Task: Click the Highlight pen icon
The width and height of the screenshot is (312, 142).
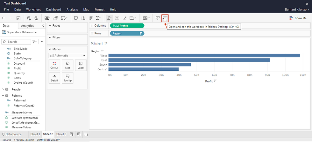Action: tap(110, 18)
